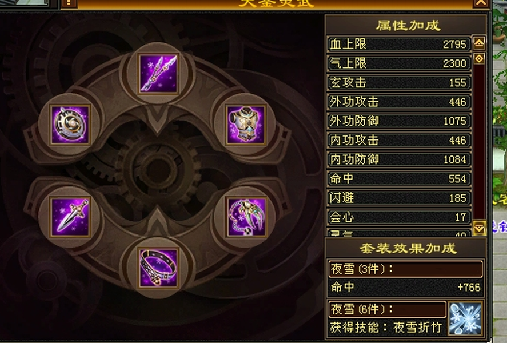Select the 夜雪 (6件) set bonus header
Image resolution: width=507 pixels, height=343 pixels.
coord(387,309)
